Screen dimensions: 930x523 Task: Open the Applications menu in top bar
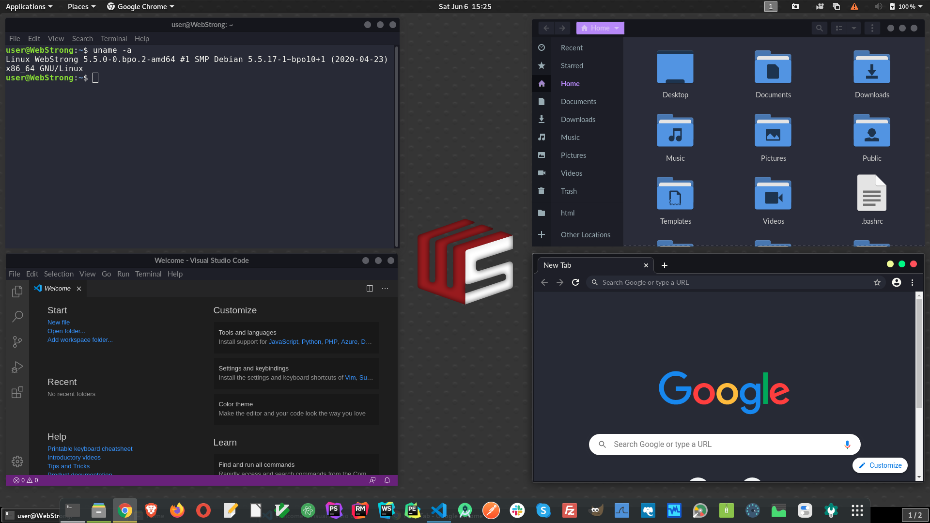pos(29,6)
